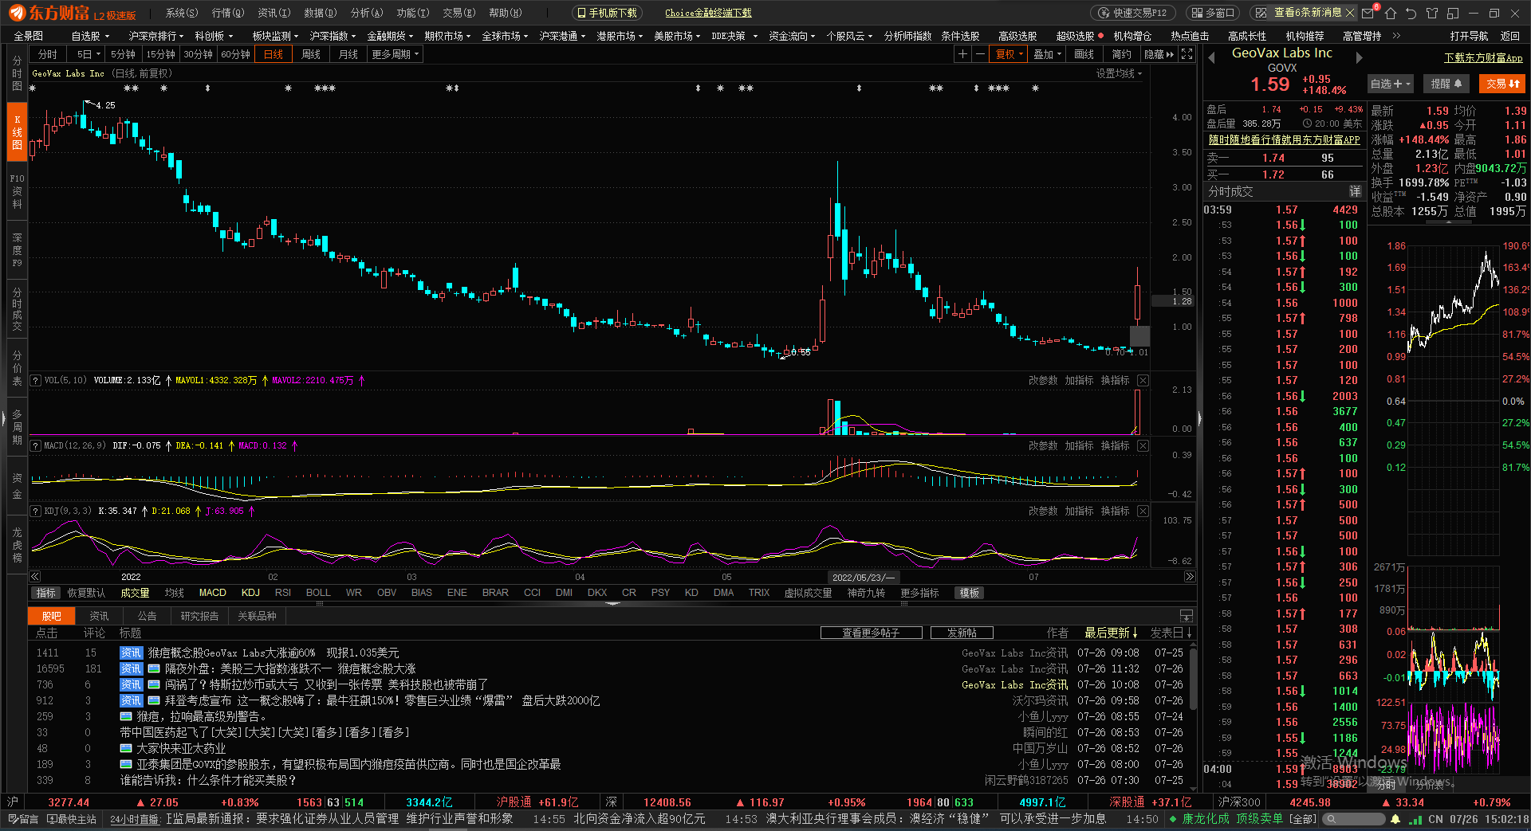Select the 月线 monthly tab
This screenshot has width=1531, height=831.
(x=348, y=54)
